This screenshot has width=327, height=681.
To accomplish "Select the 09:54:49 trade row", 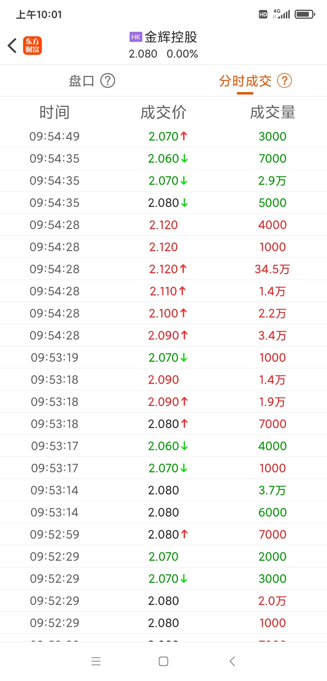I will [x=163, y=136].
